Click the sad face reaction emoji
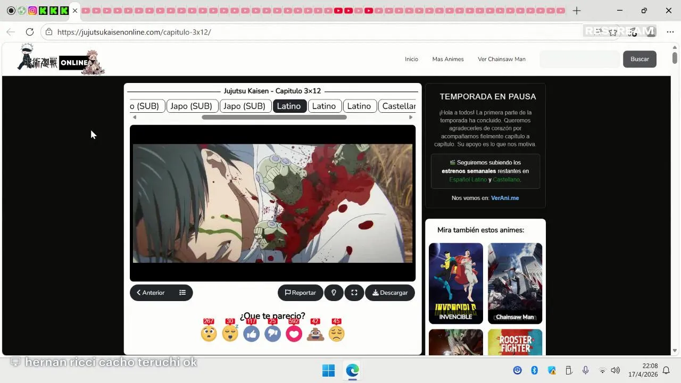681x383 pixels. [336, 334]
